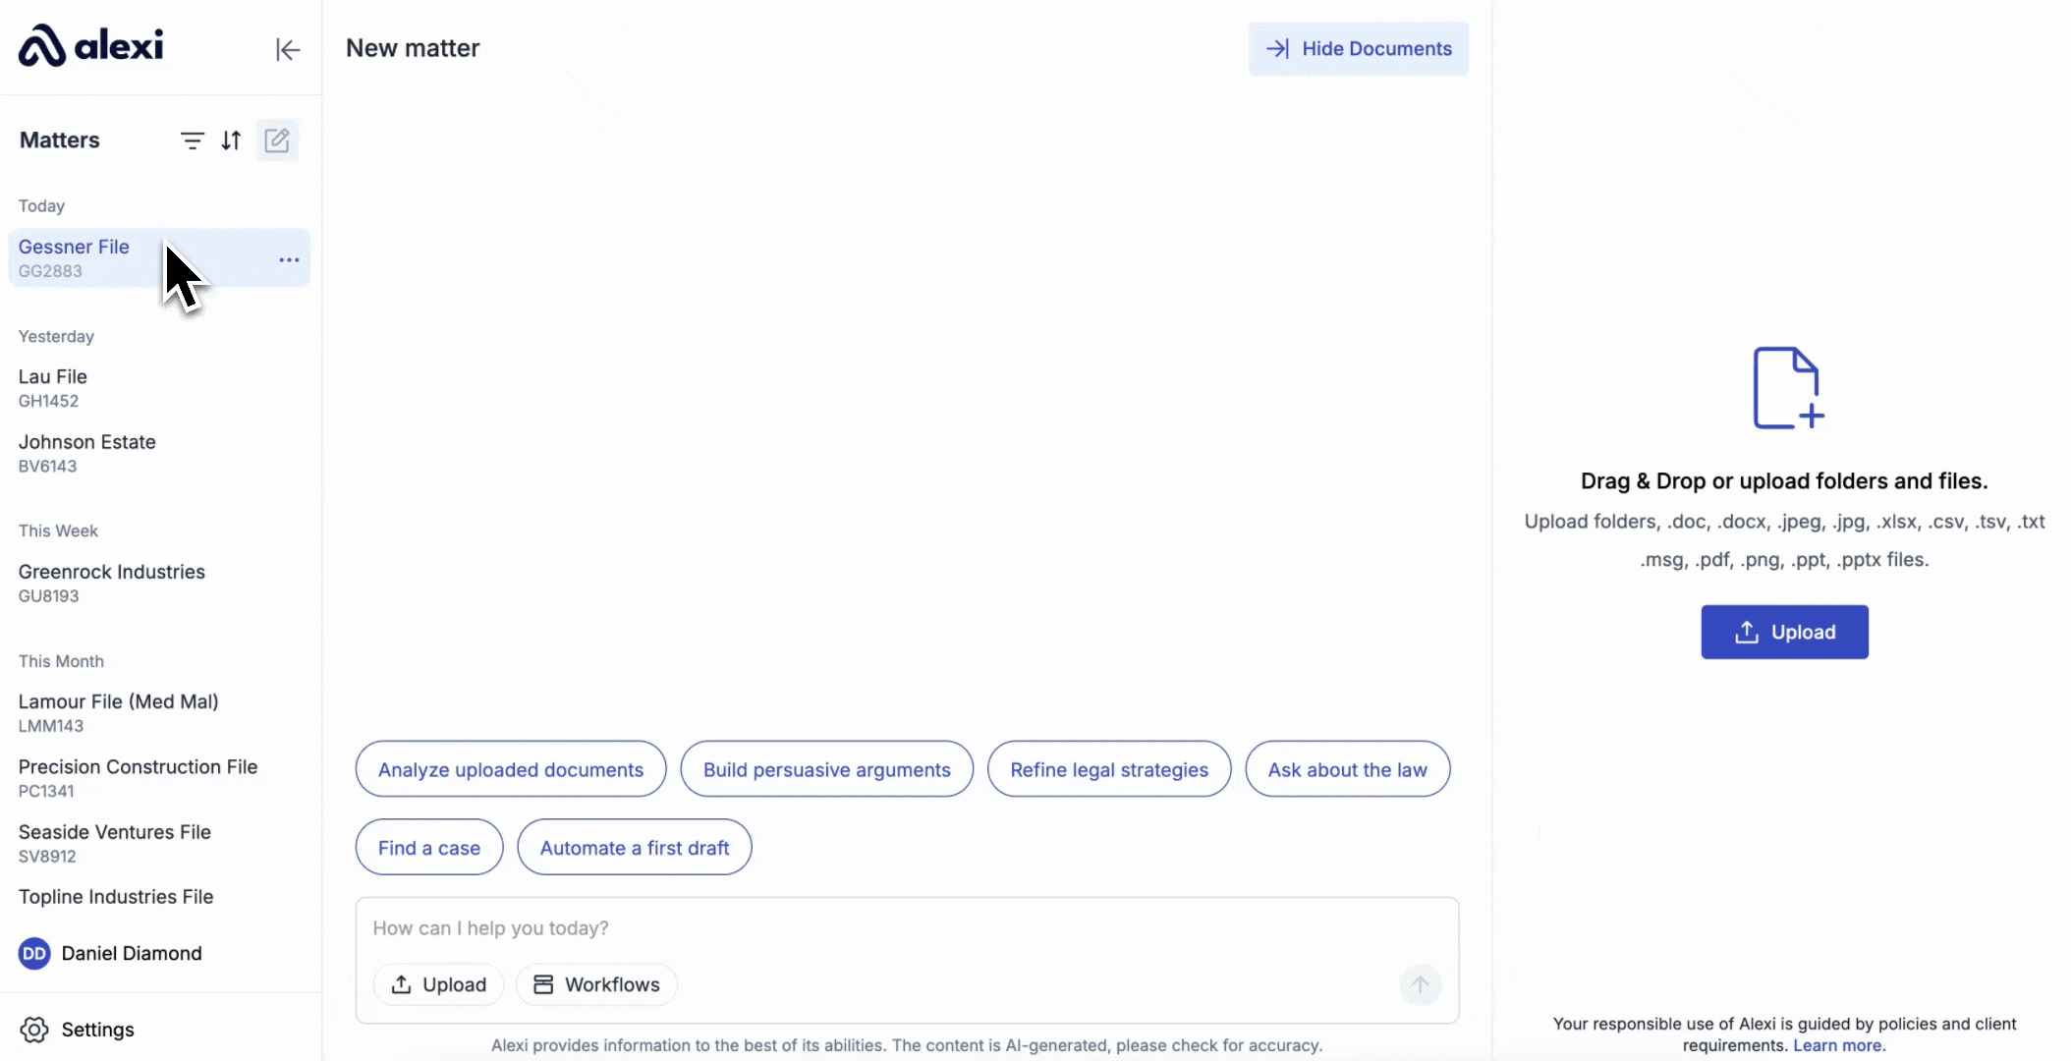Open the Workflows menu in the chat box
The height and width of the screenshot is (1061, 2071).
point(596,984)
